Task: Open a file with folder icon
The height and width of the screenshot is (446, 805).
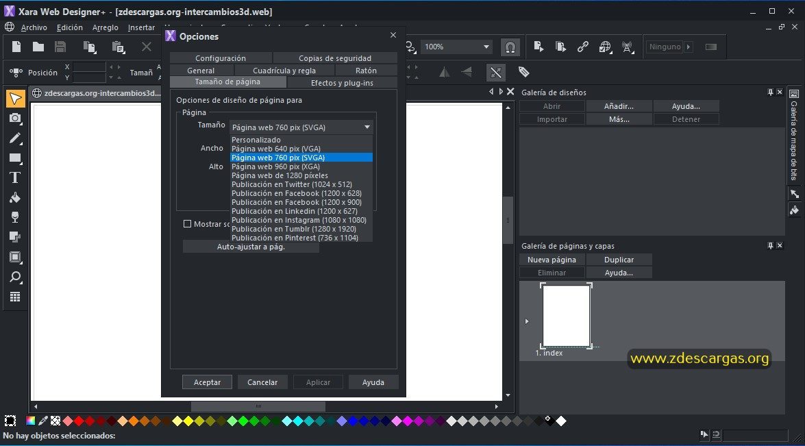Action: click(x=38, y=47)
